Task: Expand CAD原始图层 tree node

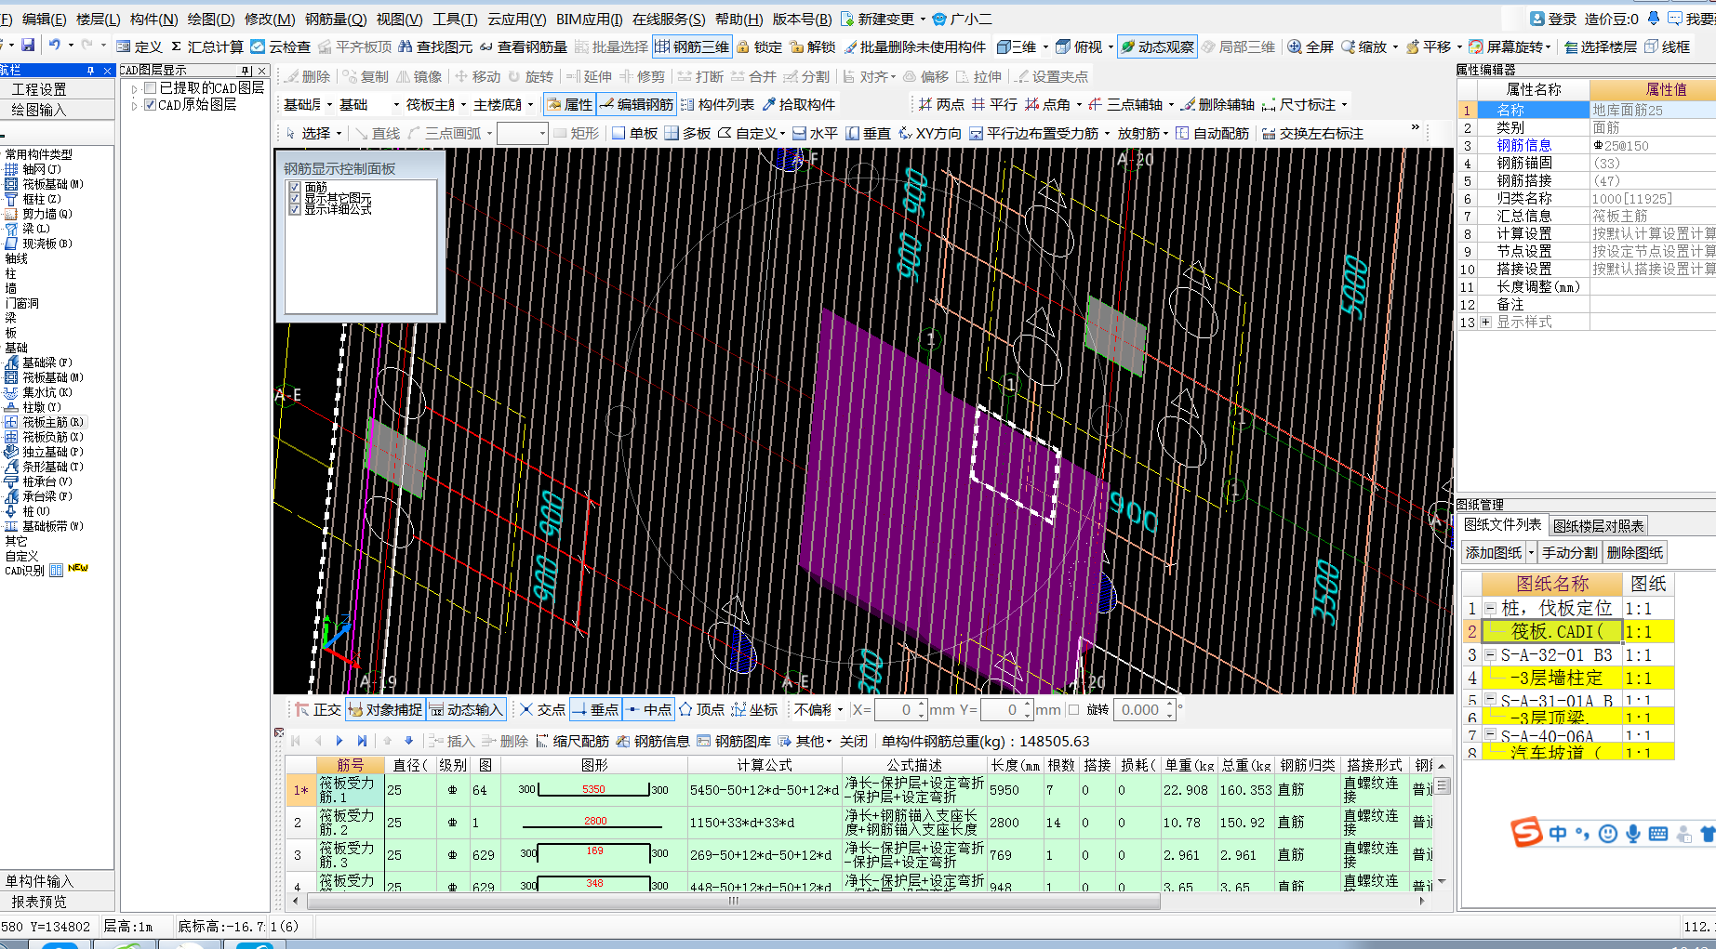Action: 134,105
